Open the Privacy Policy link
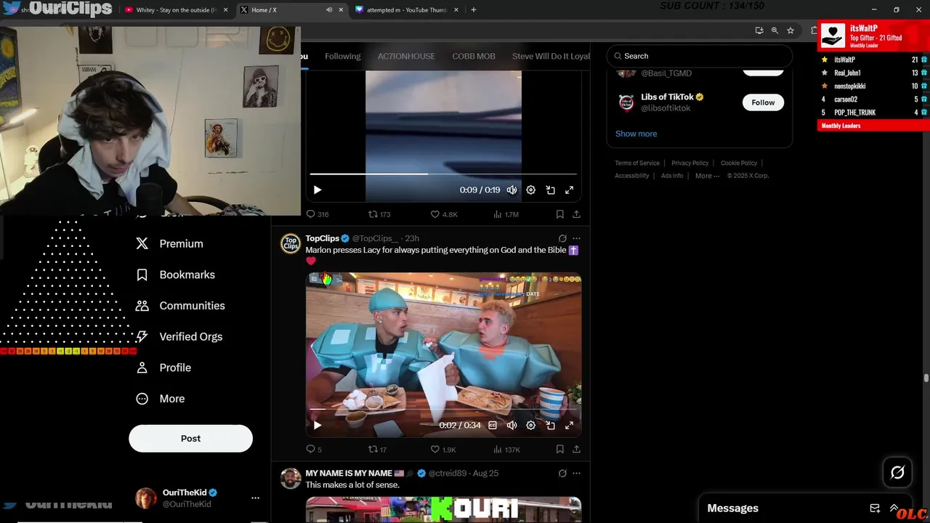Image resolution: width=930 pixels, height=523 pixels. pos(690,163)
